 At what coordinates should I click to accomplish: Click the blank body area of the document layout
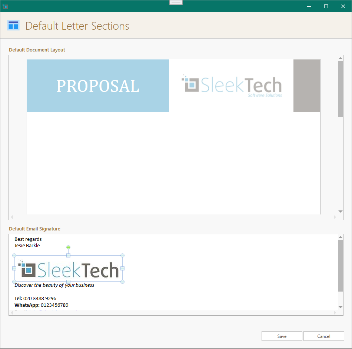pyautogui.click(x=173, y=163)
